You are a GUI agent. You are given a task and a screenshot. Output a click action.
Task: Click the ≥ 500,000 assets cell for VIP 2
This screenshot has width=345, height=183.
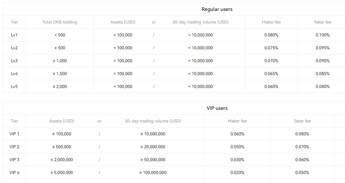coord(62,147)
